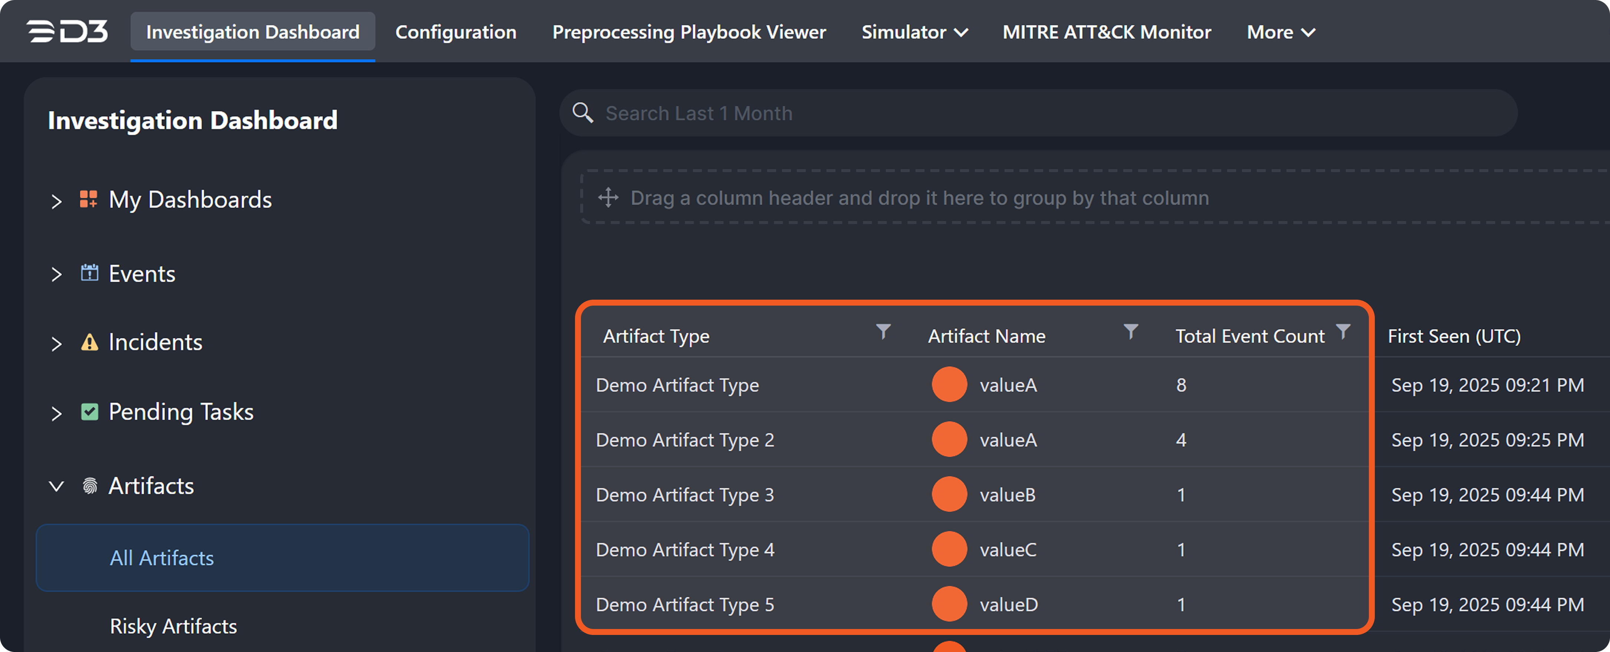Open the More dropdown menu
This screenshot has height=652, width=1610.
click(1281, 32)
